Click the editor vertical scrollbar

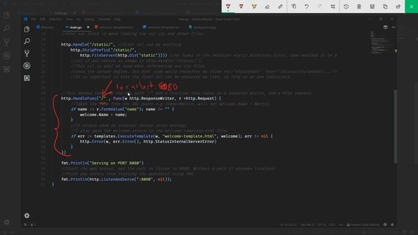395,127
